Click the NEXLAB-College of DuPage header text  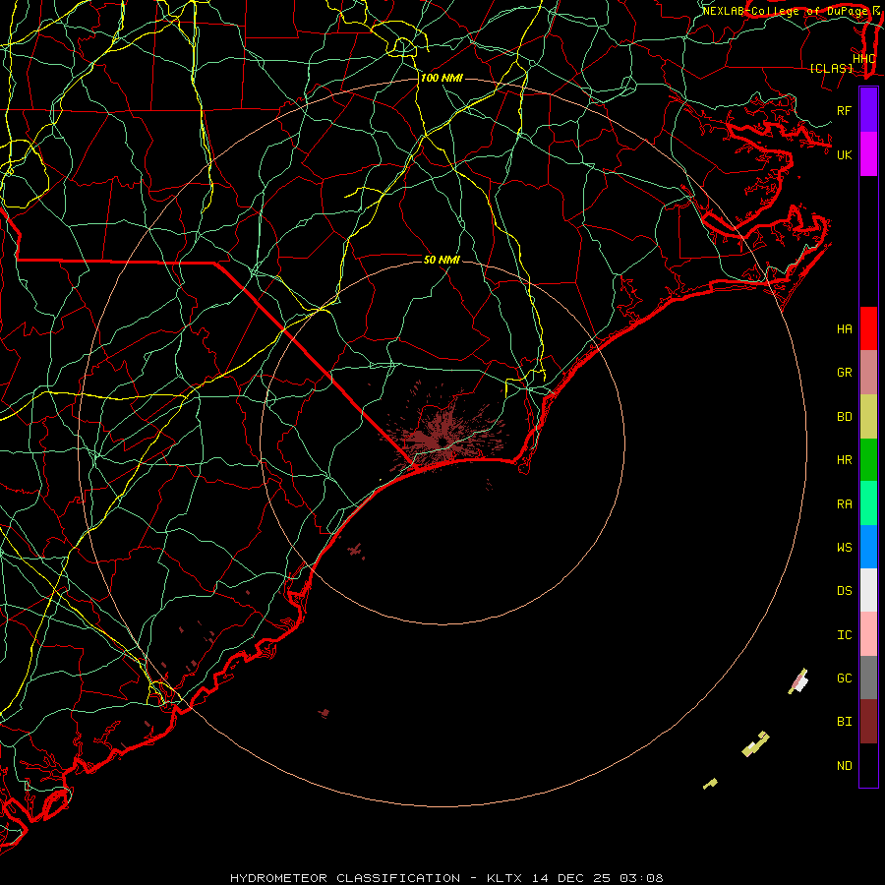tap(786, 11)
